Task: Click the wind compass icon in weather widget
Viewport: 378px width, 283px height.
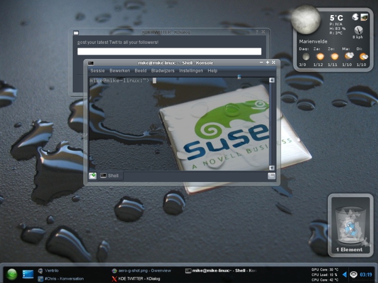Action: pyautogui.click(x=359, y=30)
